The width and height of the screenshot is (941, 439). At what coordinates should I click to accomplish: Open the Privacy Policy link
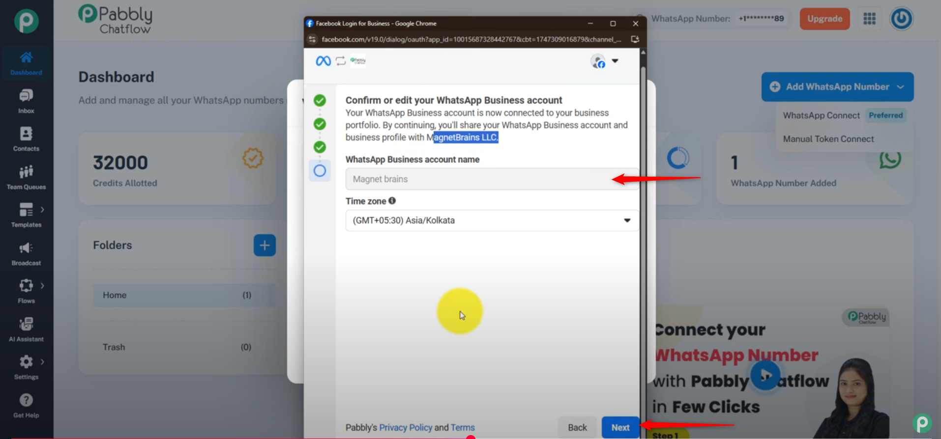(x=406, y=427)
